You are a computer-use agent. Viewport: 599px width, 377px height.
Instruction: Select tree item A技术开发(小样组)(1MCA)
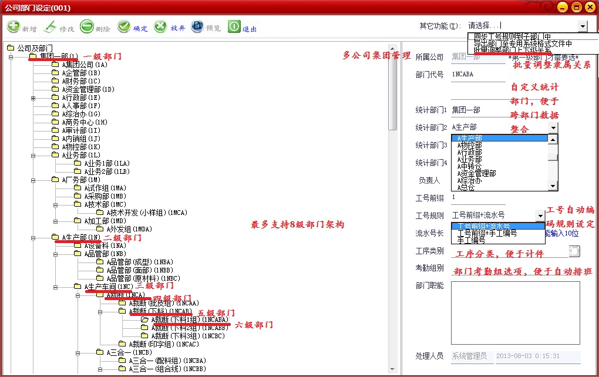[x=147, y=213]
